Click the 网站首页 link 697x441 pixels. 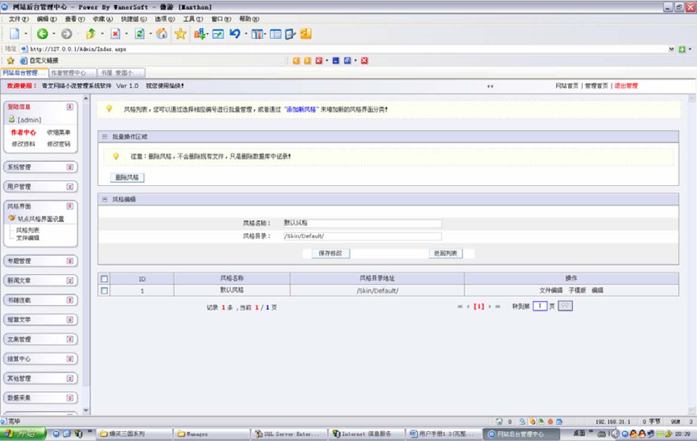point(567,86)
